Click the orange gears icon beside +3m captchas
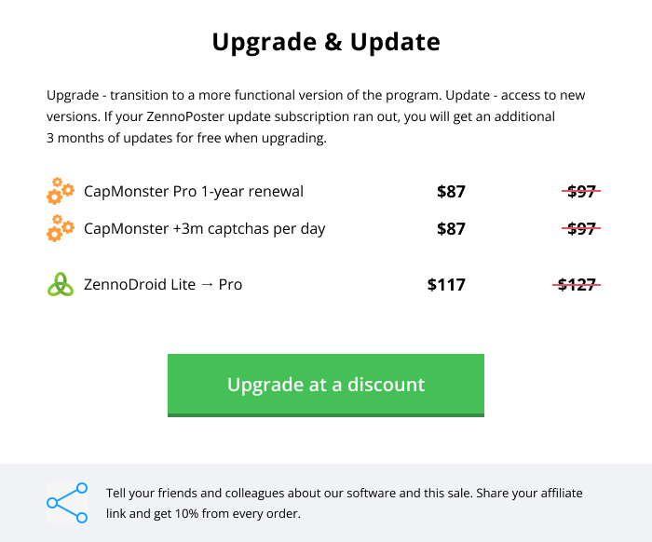The height and width of the screenshot is (542, 652). (61, 228)
